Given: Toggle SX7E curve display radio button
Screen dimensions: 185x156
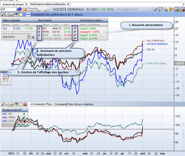Looking at the screenshot, I should (39, 35).
